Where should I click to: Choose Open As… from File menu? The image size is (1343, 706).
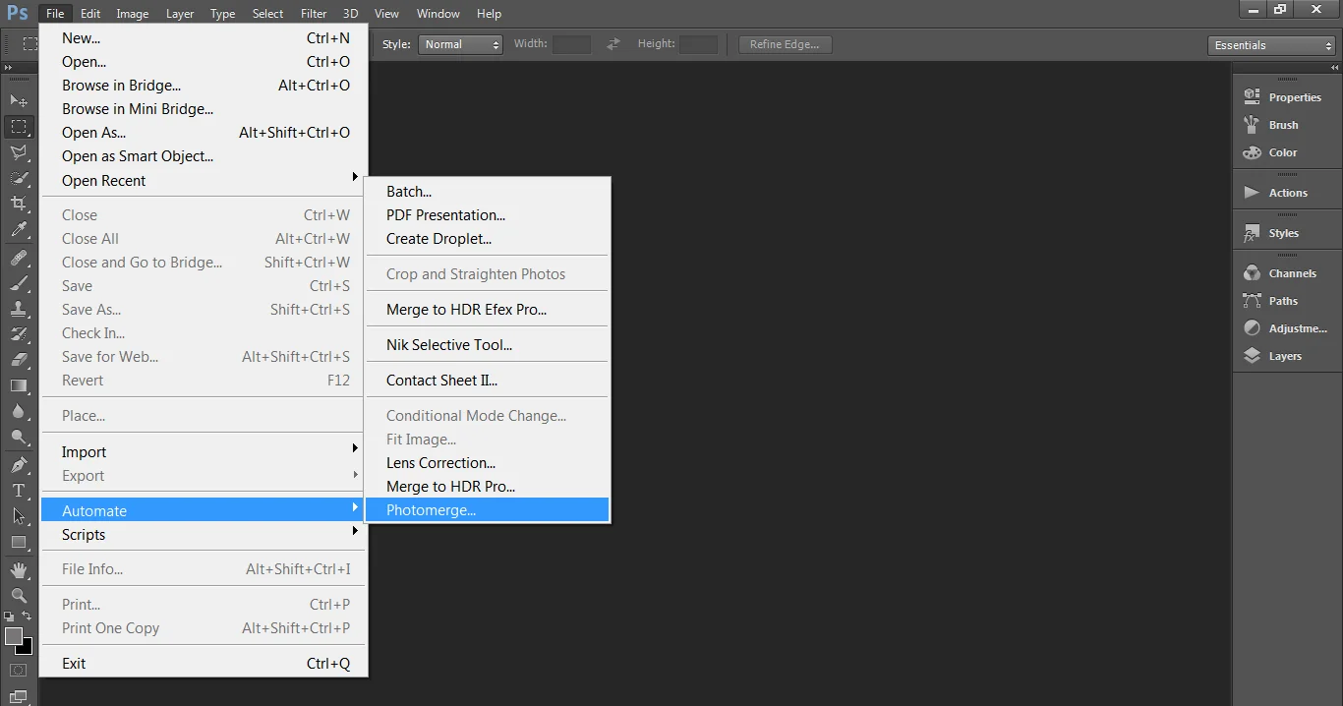[204, 133]
